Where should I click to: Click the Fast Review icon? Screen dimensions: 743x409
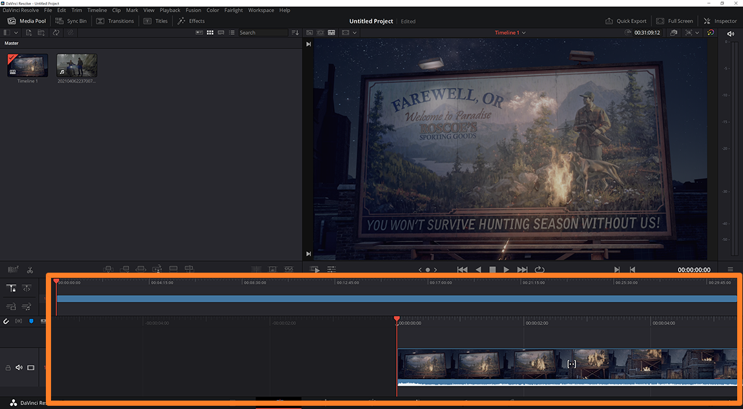(315, 269)
